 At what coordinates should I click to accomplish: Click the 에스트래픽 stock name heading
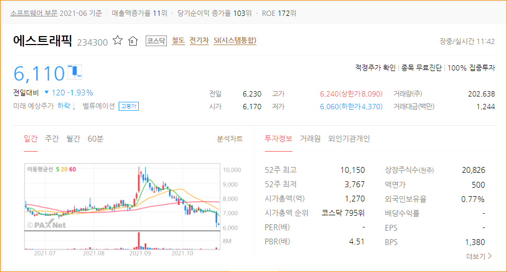42,41
